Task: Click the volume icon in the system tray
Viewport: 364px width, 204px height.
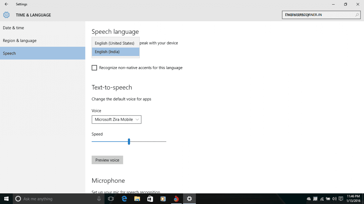Action: (334, 199)
